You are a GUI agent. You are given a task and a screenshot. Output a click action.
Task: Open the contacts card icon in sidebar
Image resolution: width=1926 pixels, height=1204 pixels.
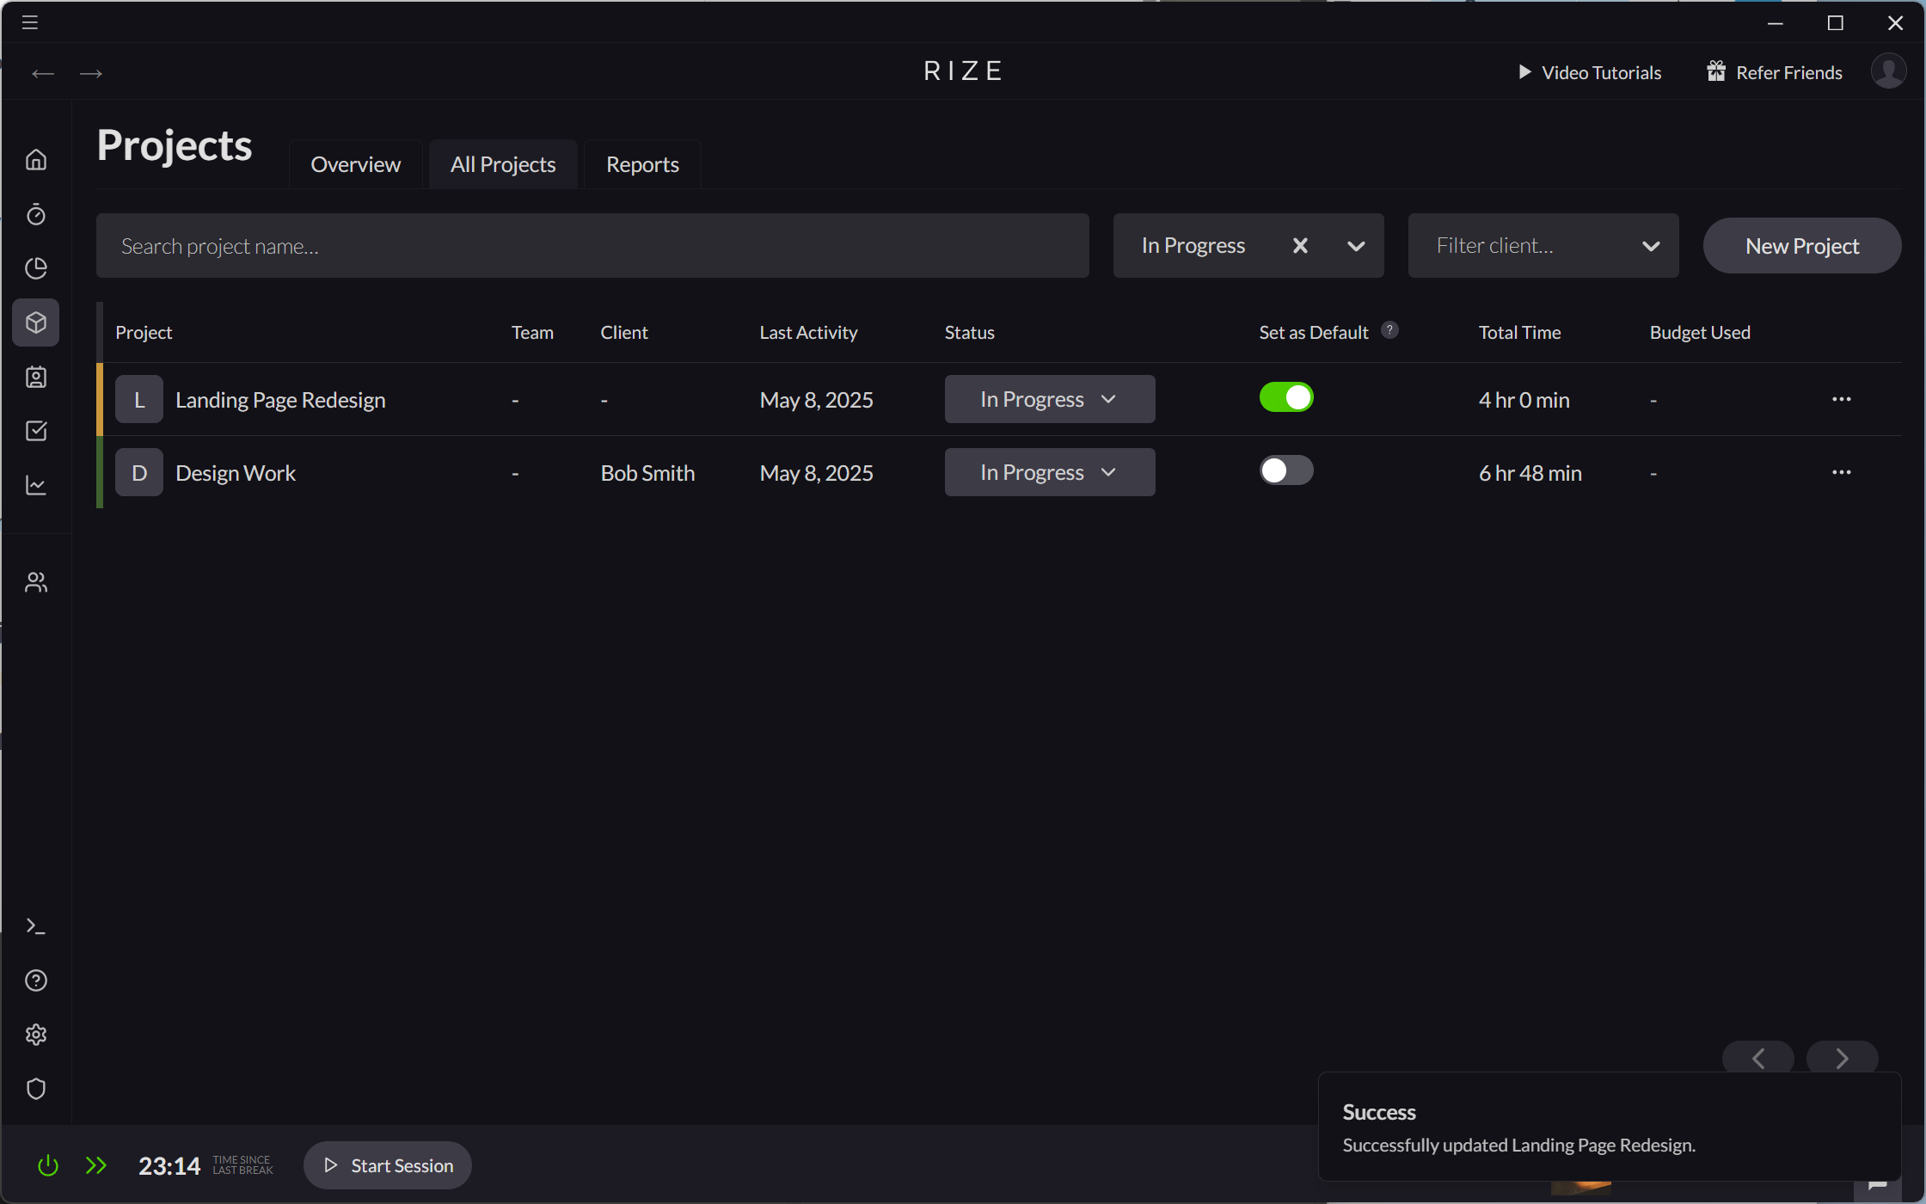(x=36, y=377)
